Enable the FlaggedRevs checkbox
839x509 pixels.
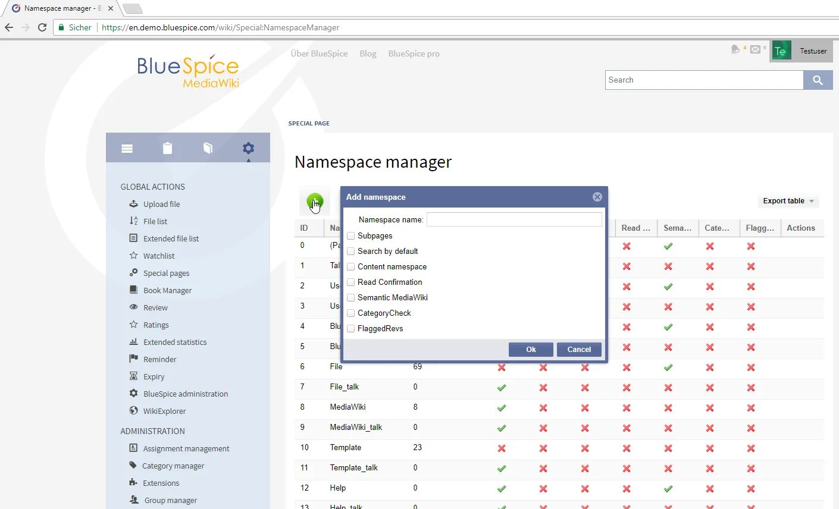click(351, 329)
